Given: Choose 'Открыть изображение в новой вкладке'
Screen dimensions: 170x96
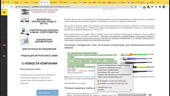Looking at the screenshot, I should pyautogui.click(x=114, y=65).
